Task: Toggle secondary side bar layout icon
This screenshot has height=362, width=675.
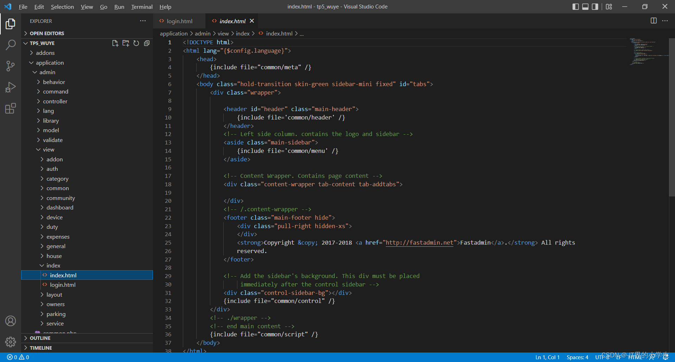Action: tap(595, 7)
